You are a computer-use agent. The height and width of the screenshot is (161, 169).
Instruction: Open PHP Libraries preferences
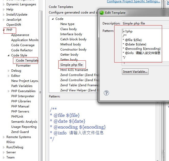pos(21,101)
